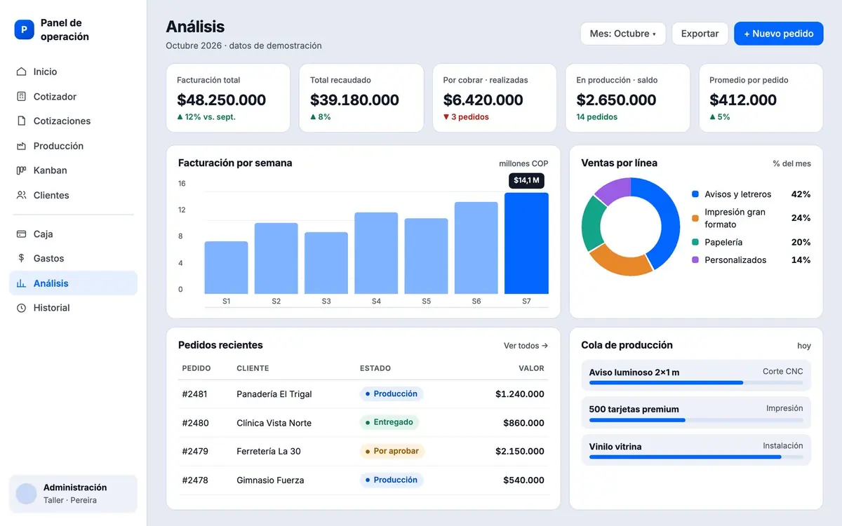Select Gastos menu item
The width and height of the screenshot is (842, 526).
point(73,258)
